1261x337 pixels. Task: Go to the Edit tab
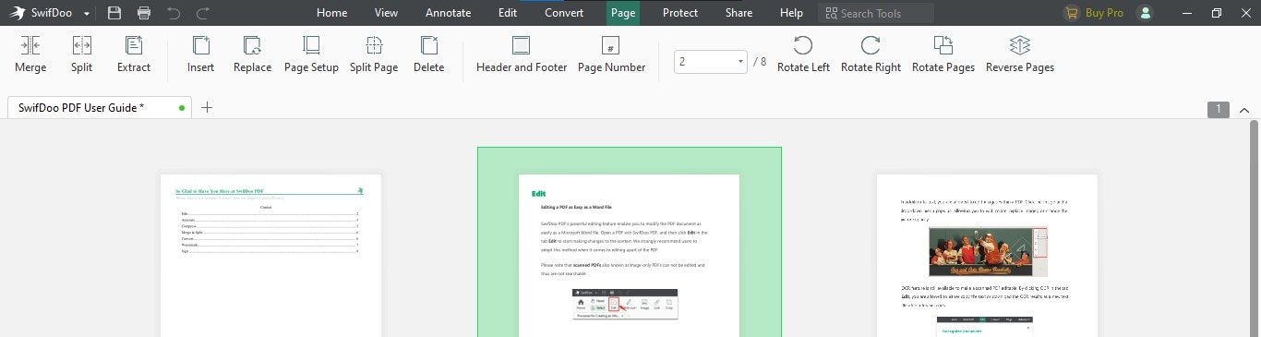508,13
